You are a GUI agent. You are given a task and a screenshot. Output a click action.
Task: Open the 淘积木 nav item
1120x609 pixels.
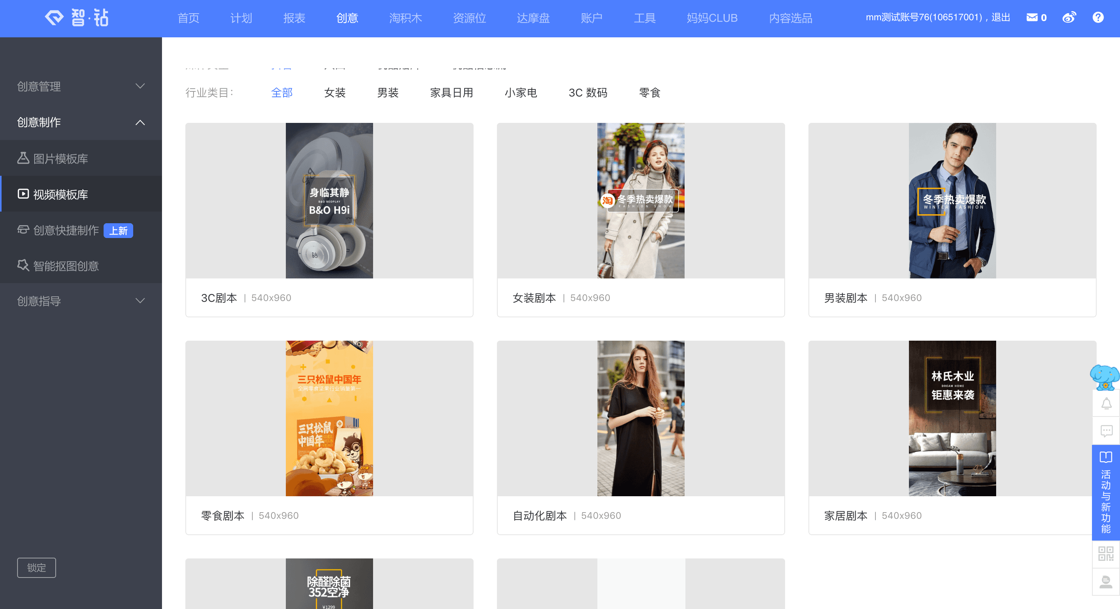[x=406, y=18]
